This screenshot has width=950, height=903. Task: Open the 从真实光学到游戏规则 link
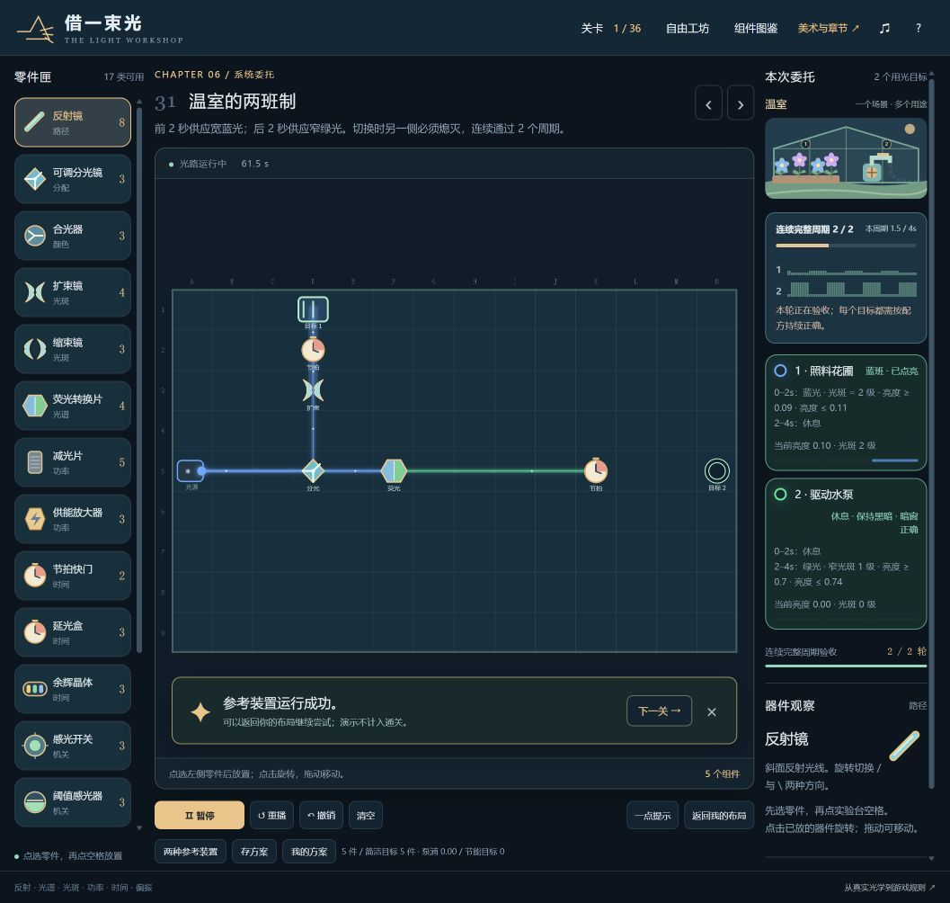click(890, 887)
